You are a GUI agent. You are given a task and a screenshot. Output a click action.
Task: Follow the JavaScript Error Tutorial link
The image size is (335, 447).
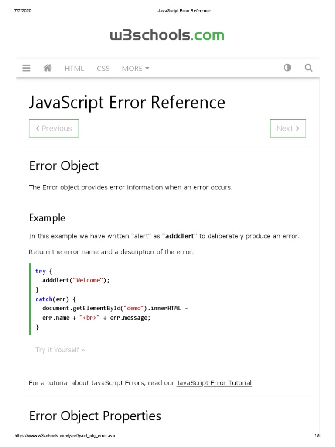tap(214, 383)
